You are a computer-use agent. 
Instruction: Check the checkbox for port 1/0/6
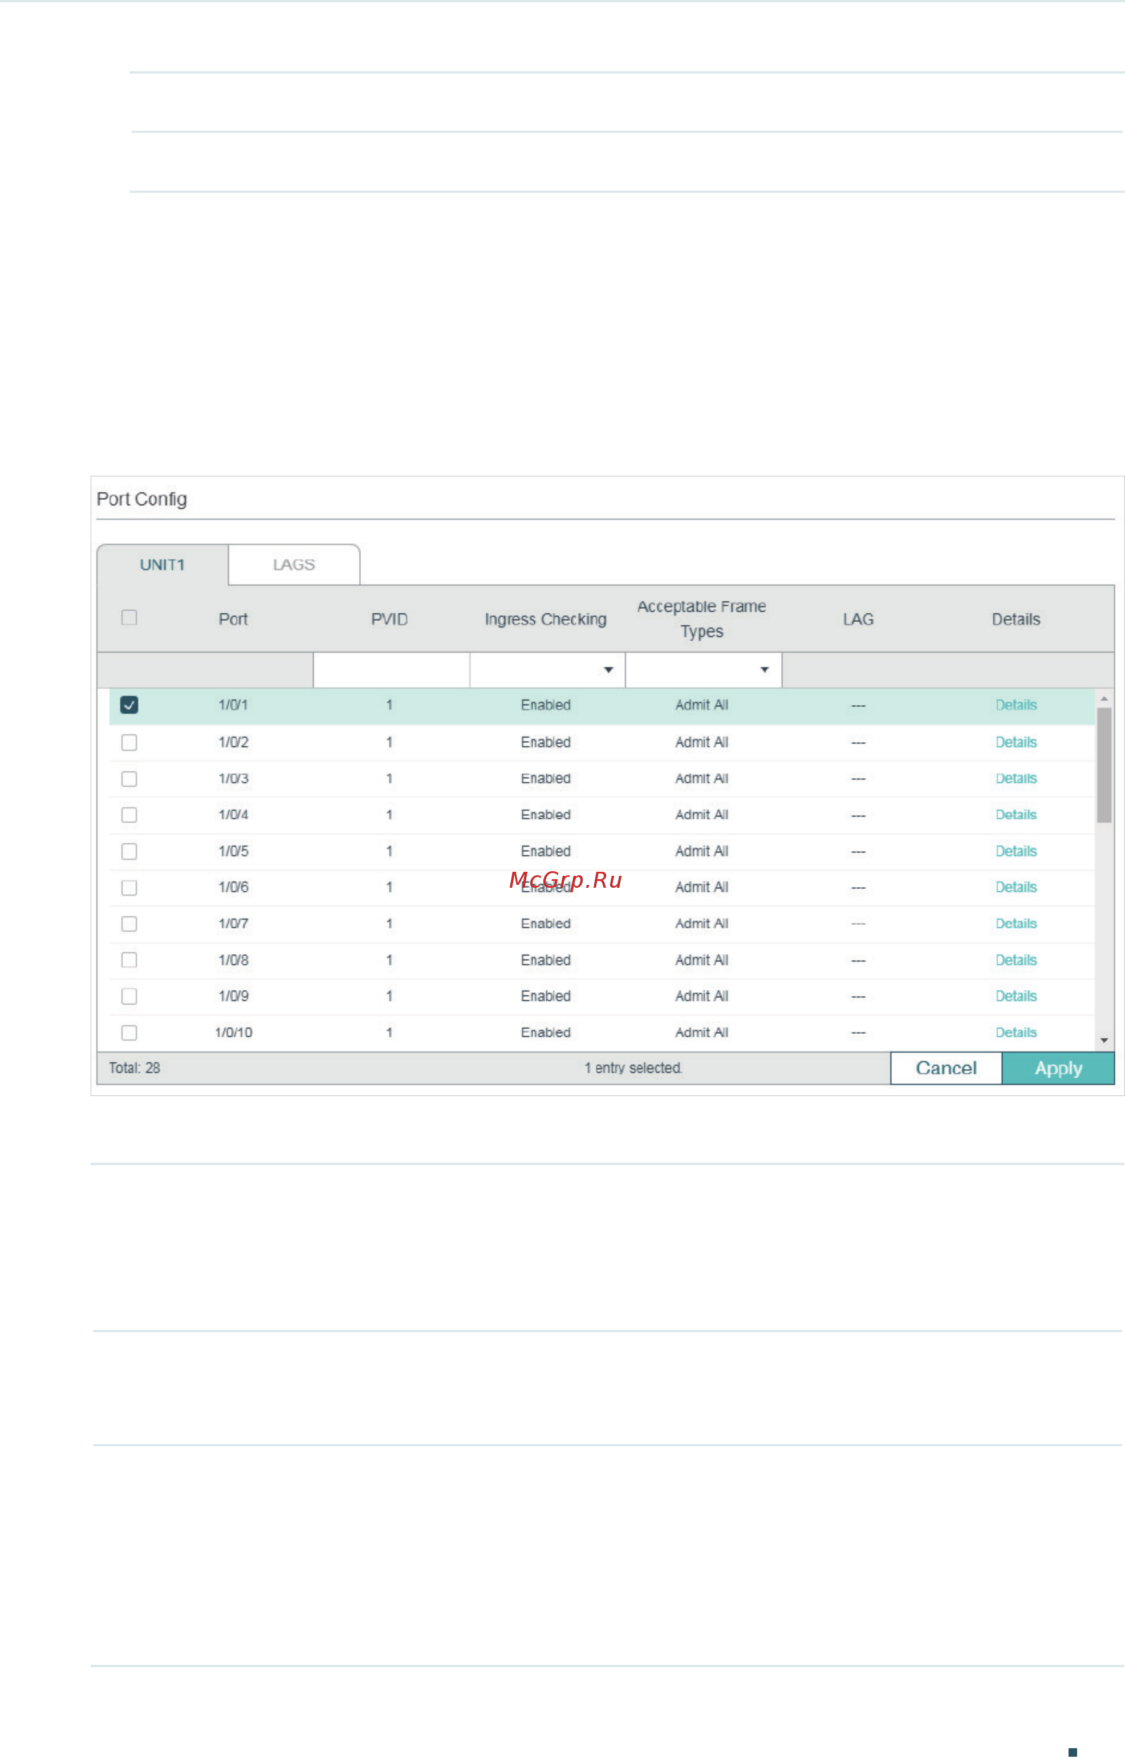click(x=129, y=888)
